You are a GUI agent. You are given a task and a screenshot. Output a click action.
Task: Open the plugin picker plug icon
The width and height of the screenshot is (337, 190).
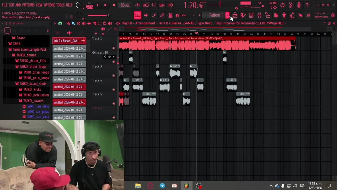click(x=284, y=15)
